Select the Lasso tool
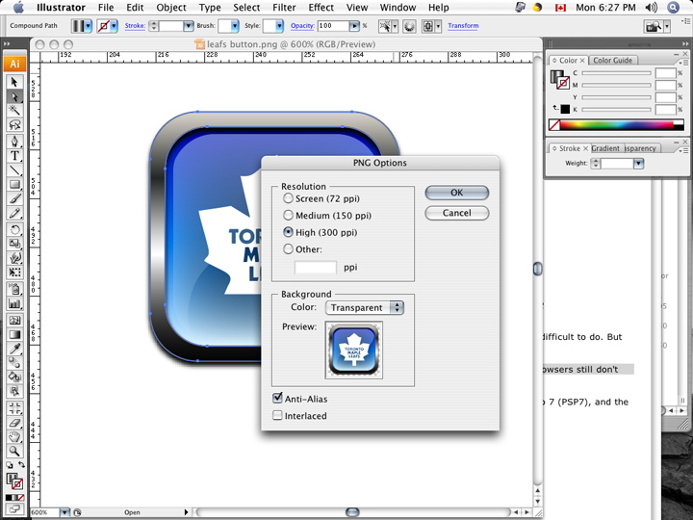693x520 pixels. pos(14,125)
